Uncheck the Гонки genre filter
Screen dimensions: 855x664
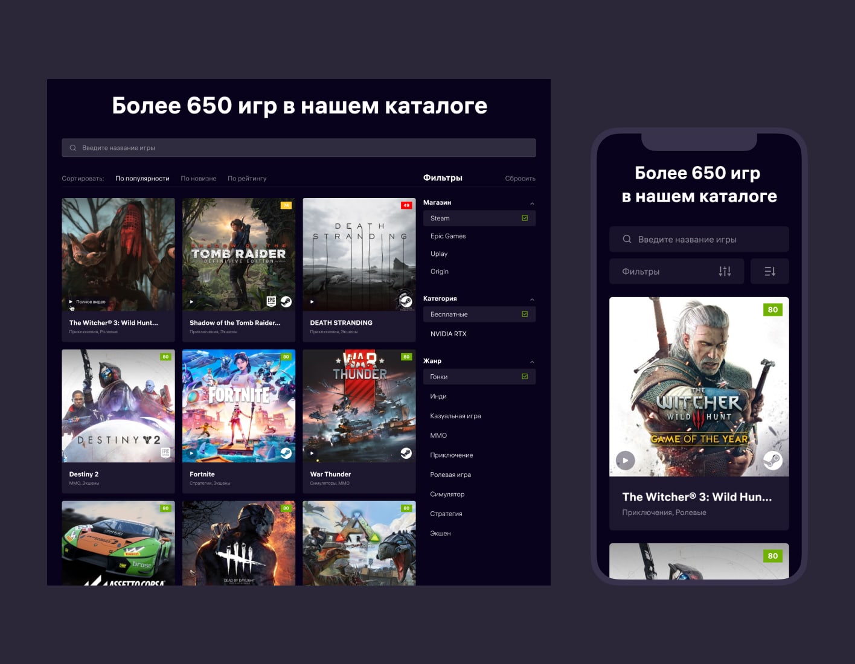[479, 377]
